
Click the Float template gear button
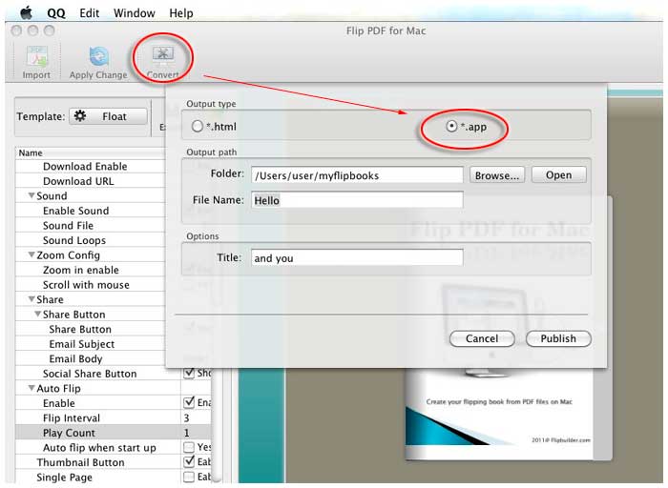click(108, 116)
